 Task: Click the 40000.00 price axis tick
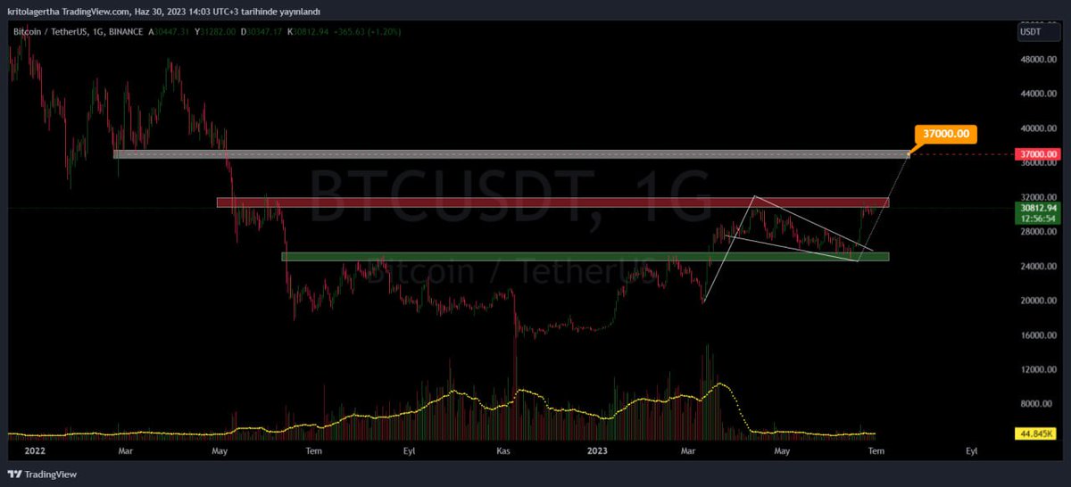click(x=1037, y=128)
